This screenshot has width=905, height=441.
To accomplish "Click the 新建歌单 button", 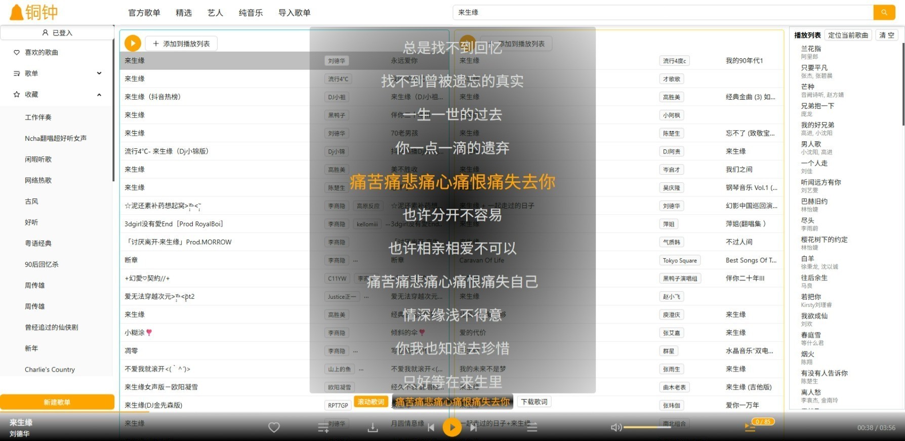I will point(57,402).
